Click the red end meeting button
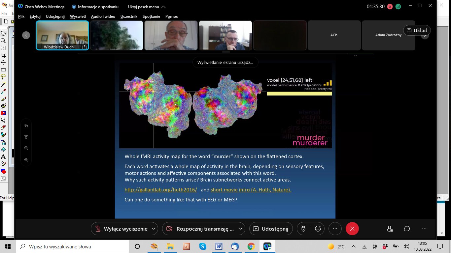Viewport: 451px width, 253px height. coord(352,229)
